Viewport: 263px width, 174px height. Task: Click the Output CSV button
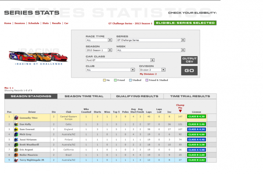click(189, 60)
